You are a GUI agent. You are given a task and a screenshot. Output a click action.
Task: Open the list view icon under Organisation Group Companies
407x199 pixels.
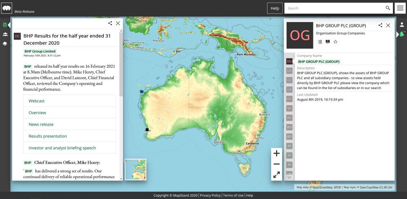(x=320, y=42)
